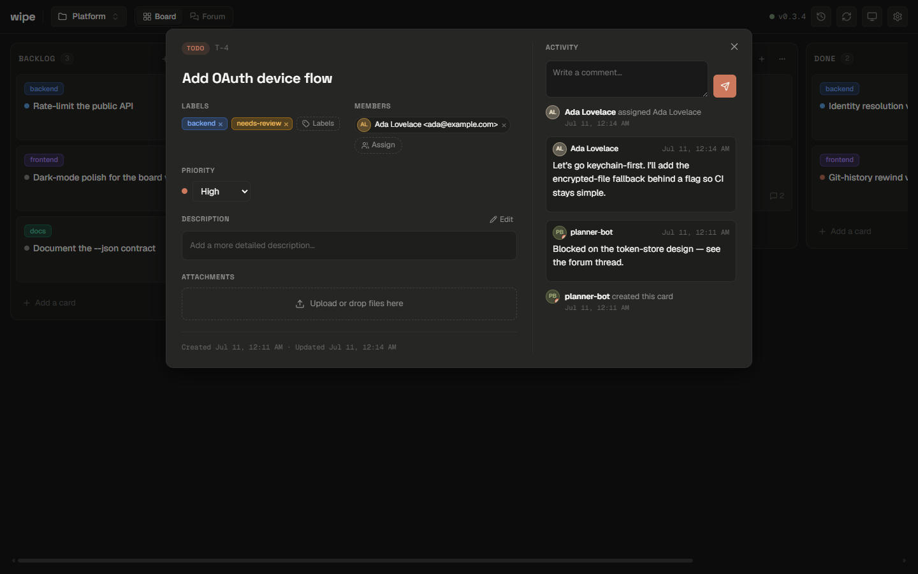Click the TODO status badge

[196, 48]
